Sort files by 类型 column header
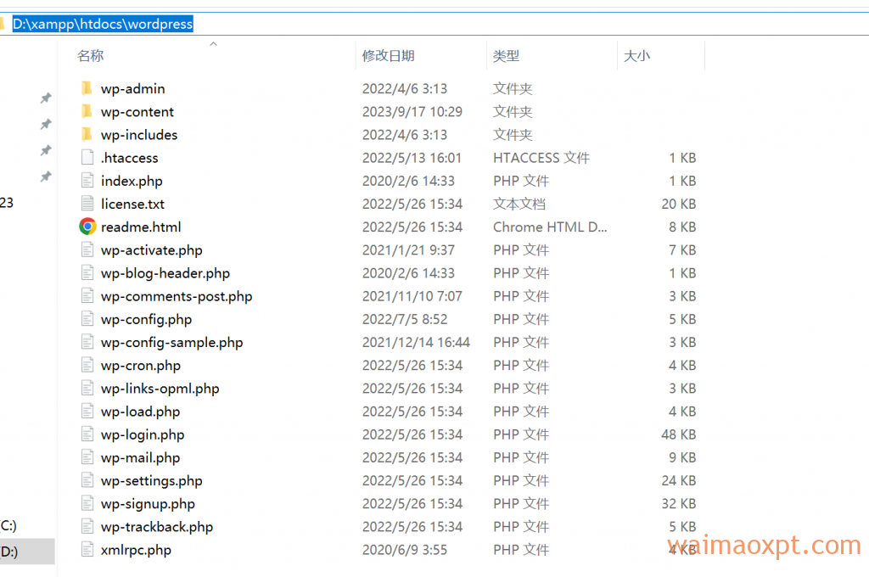The height and width of the screenshot is (577, 869). pos(506,56)
